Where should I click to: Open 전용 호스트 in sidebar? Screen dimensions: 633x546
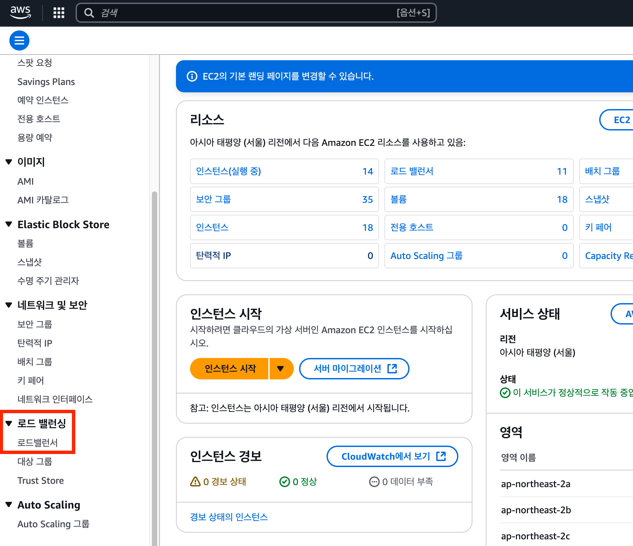39,119
